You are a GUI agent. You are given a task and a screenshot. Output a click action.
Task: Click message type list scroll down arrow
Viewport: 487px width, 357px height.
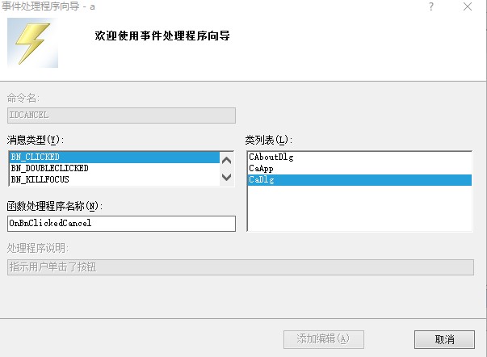tap(227, 179)
